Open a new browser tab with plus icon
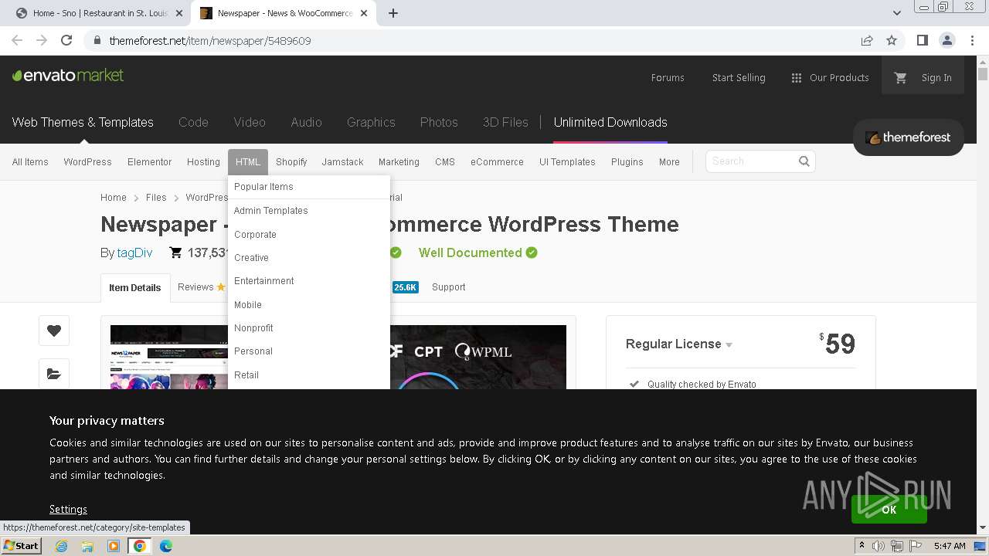989x556 pixels. [393, 13]
